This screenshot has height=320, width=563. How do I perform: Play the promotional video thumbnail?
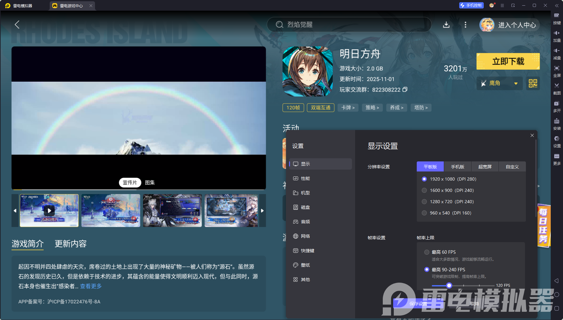pyautogui.click(x=49, y=210)
